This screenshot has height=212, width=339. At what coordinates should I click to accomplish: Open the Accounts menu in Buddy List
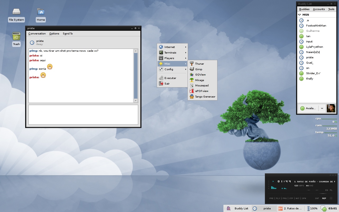pos(319,9)
